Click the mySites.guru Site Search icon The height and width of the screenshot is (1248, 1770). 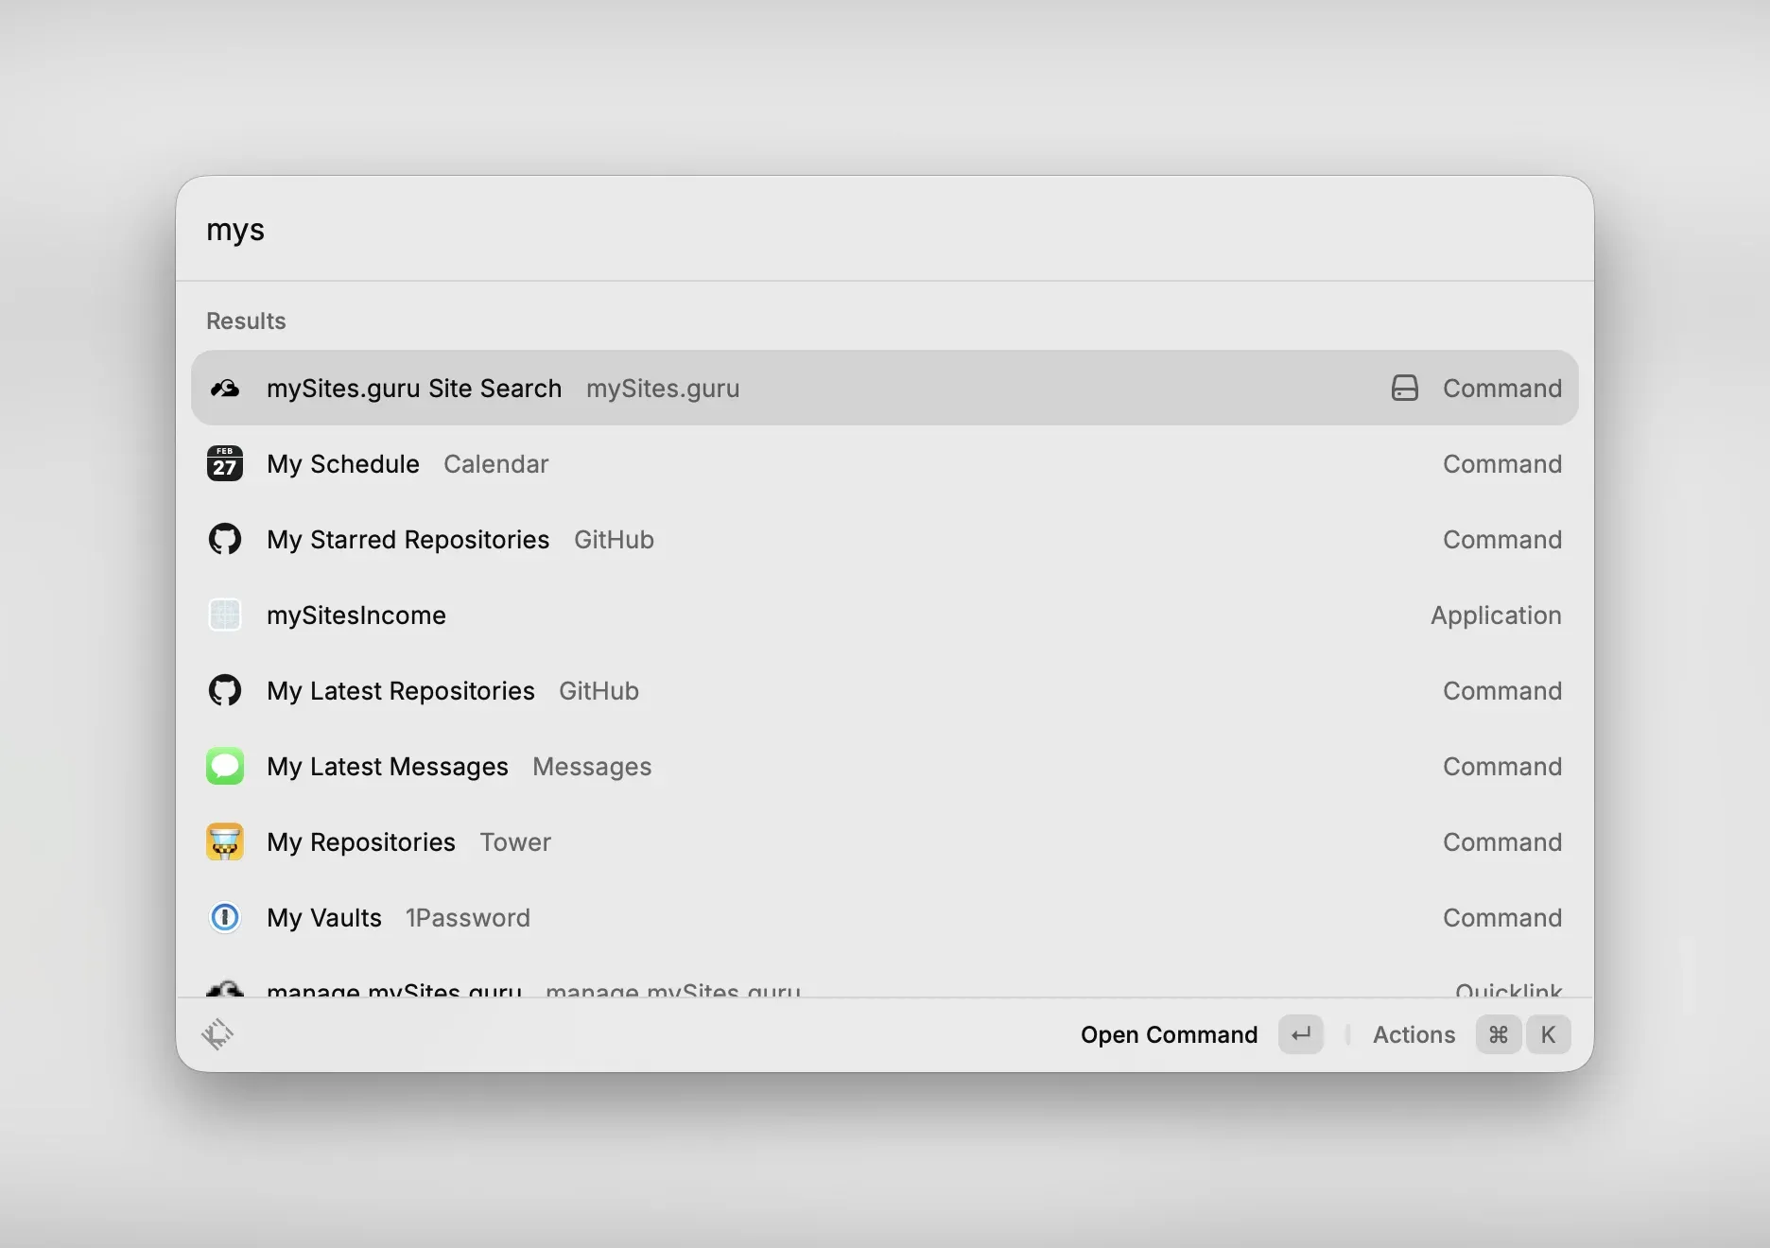click(x=224, y=388)
